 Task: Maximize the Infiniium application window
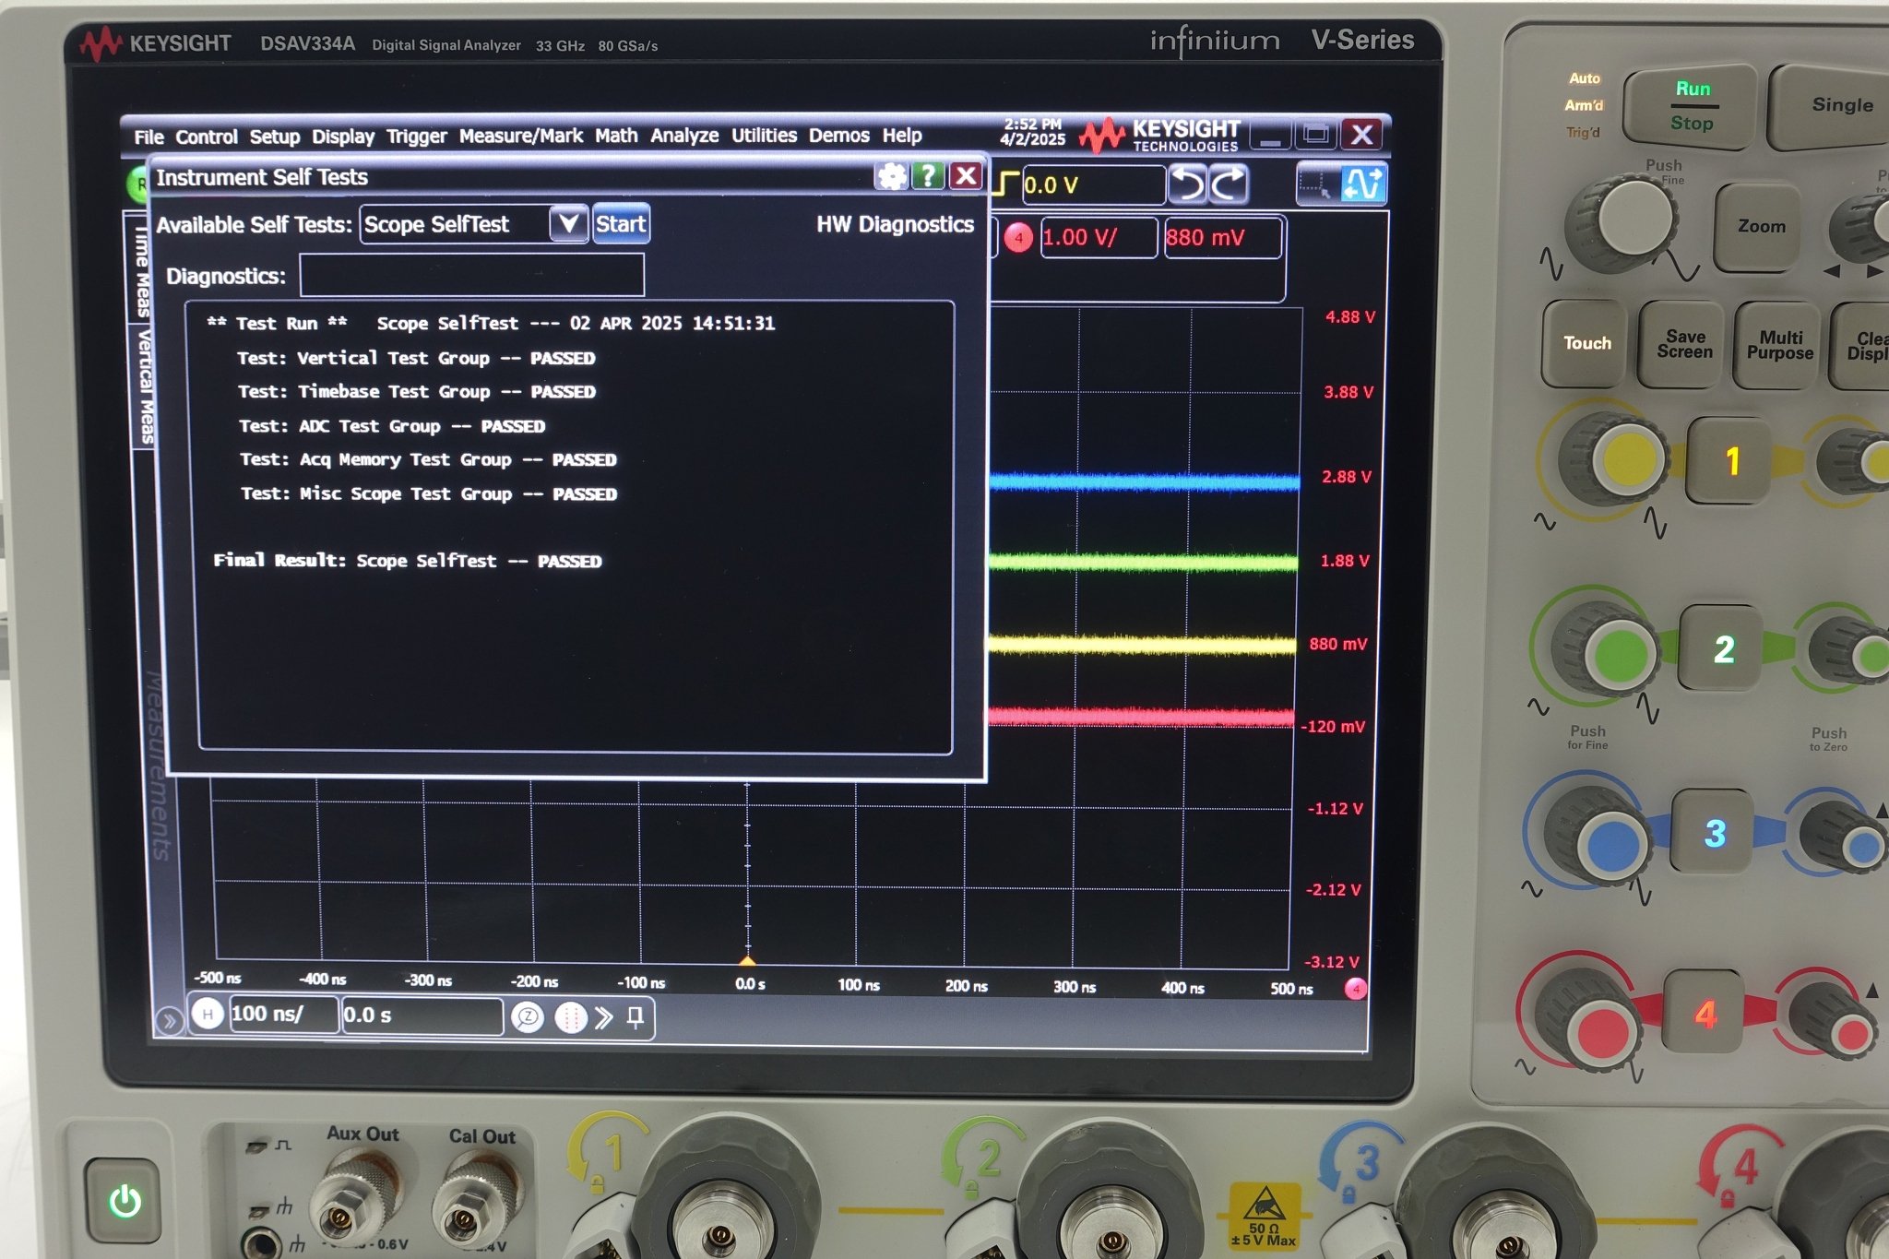1315,135
